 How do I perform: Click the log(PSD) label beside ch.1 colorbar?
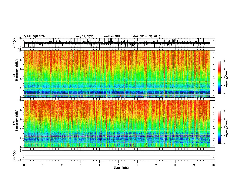click(227, 79)
